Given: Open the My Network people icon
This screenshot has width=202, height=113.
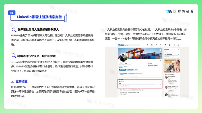Looking at the screenshot, I should pyautogui.click(x=152, y=45).
